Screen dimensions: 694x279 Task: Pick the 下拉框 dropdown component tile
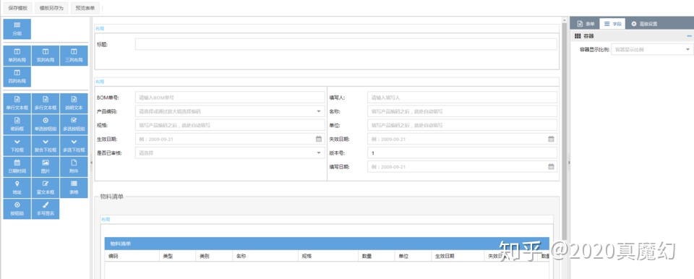[x=17, y=146]
